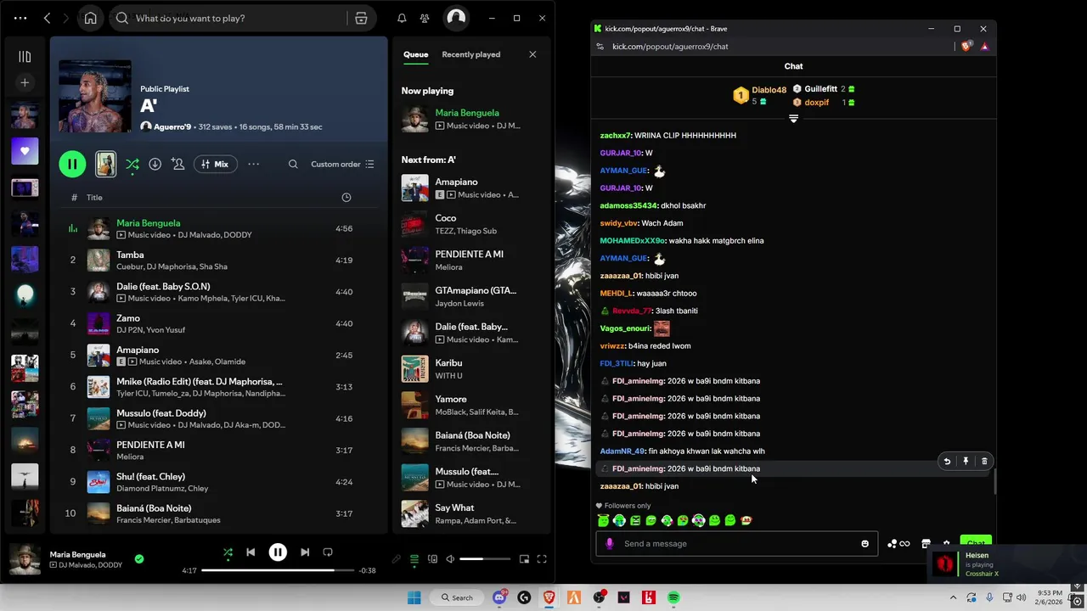The height and width of the screenshot is (611, 1087).
Task: Open Karibu queue item
Action: point(470,369)
